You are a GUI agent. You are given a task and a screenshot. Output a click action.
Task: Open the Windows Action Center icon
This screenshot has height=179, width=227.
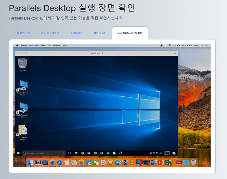(x=174, y=153)
